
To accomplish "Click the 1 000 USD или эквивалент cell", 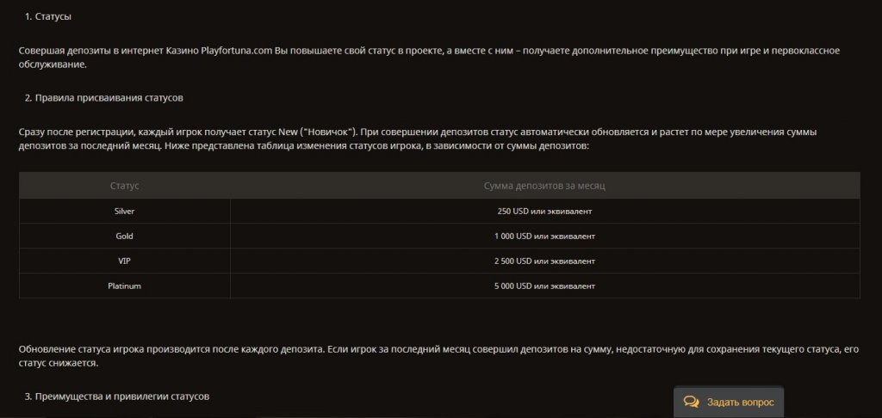I will coord(544,236).
